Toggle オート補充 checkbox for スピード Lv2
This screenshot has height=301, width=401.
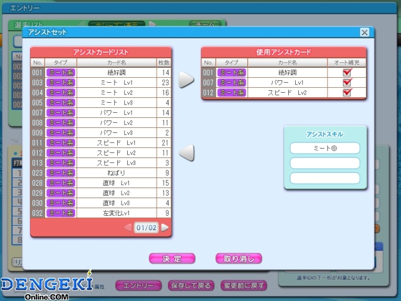click(347, 92)
